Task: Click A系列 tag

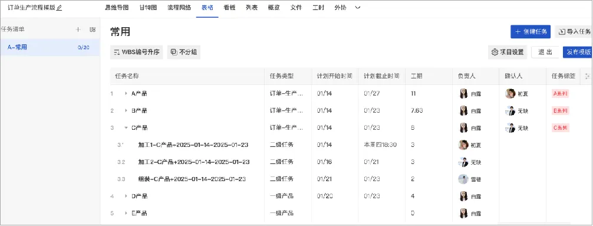Action: click(x=560, y=94)
